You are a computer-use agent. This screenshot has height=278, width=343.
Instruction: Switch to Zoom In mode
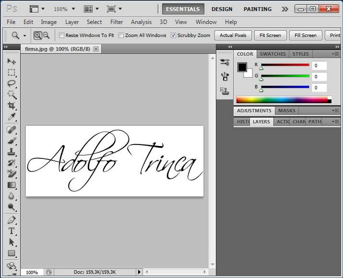(37, 35)
